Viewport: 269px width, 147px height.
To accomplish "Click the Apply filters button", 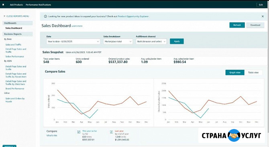I will pos(177,41).
